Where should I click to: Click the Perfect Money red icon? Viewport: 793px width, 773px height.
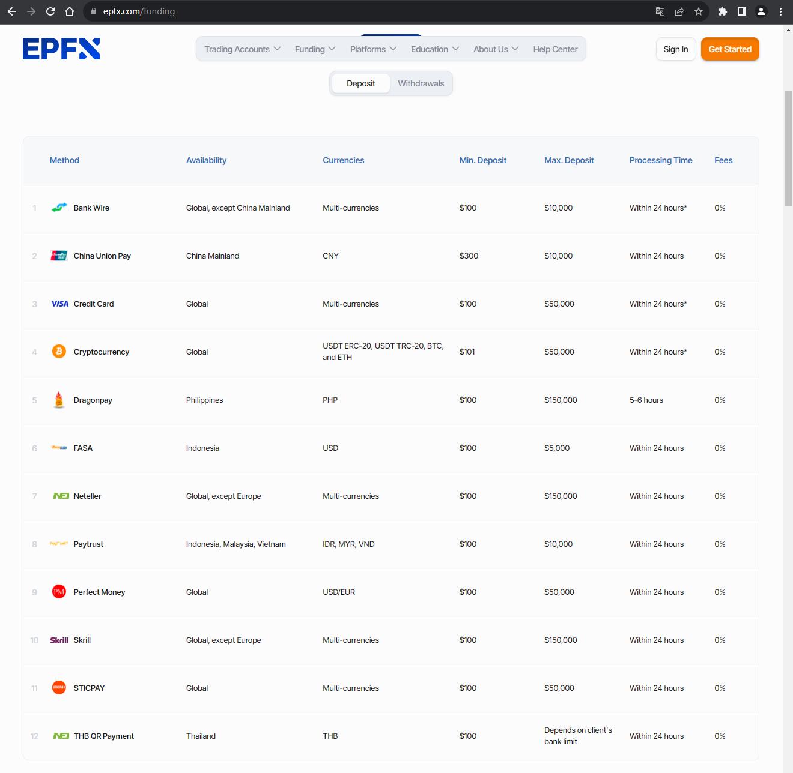click(x=59, y=592)
